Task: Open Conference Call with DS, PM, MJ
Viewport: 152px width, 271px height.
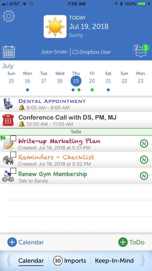Action: click(76, 120)
